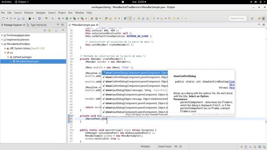Click the console/terminal toolbar icon

pyautogui.click(x=39, y=18)
